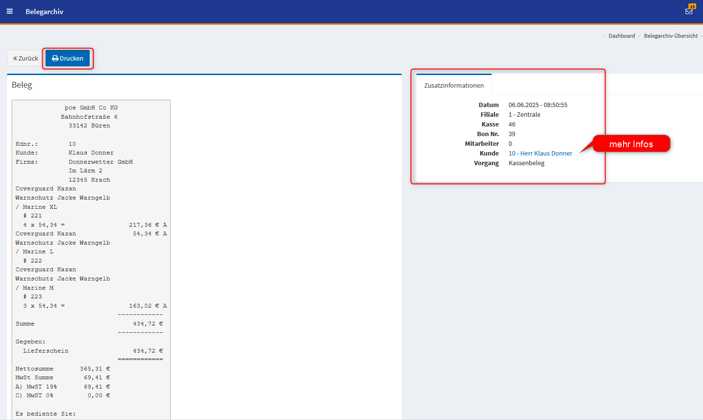Screen dimensions: 703x420
Task: Open customer link 10 - Herr Klaus Donner
Action: pyautogui.click(x=540, y=153)
